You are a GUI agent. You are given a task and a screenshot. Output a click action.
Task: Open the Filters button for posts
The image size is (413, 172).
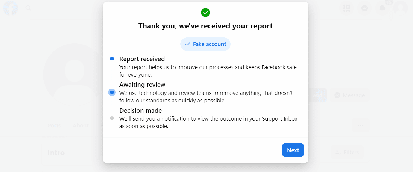(x=347, y=152)
